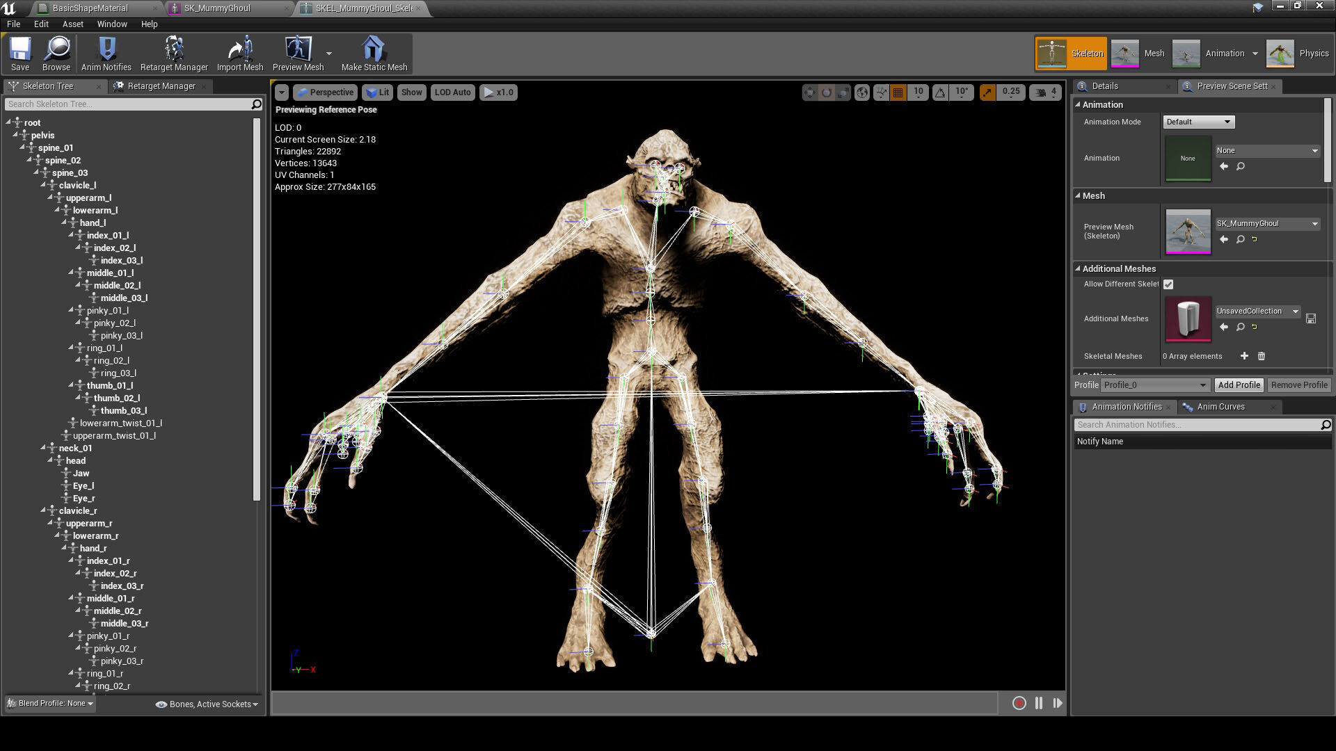Select the scale gizmo mode icon
The width and height of the screenshot is (1336, 751).
pos(843,92)
